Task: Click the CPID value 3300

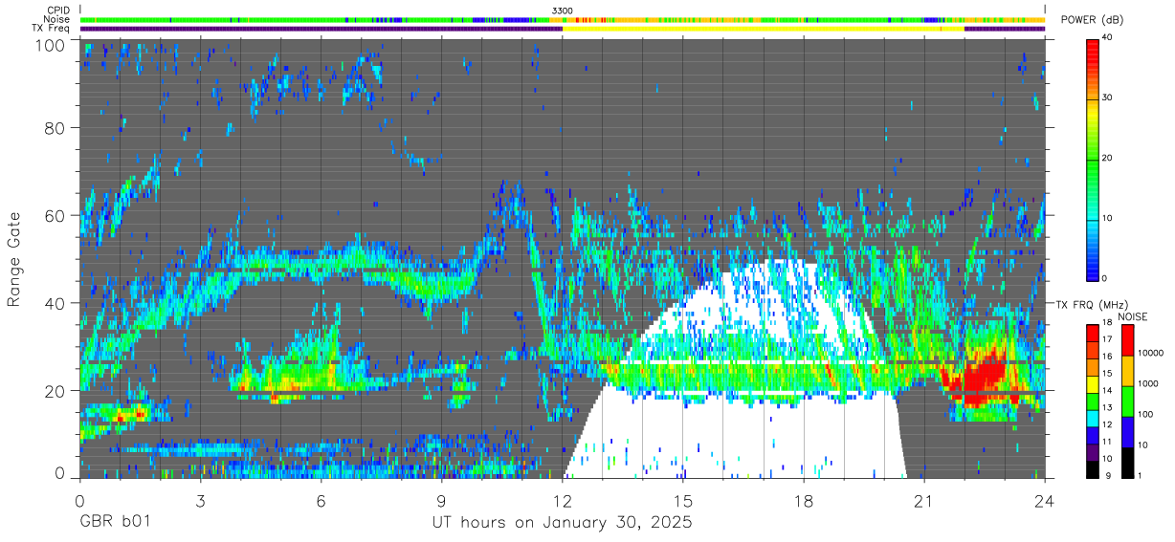Action: tap(563, 10)
